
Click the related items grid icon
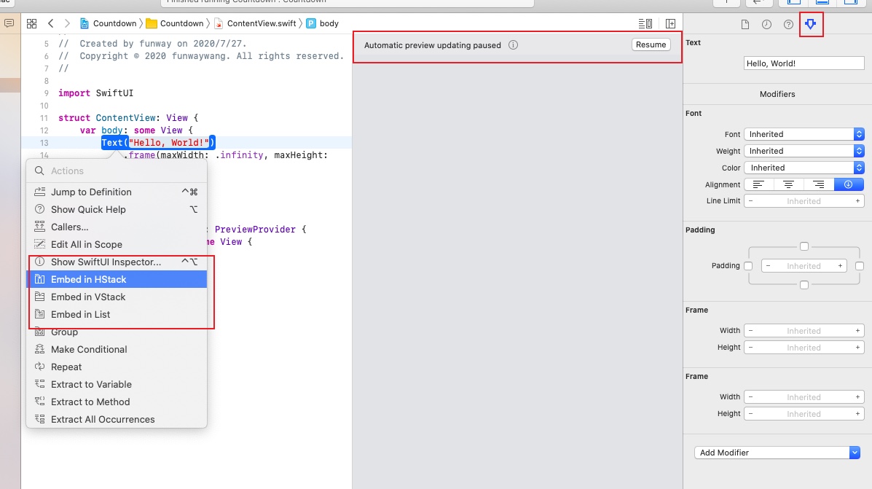pos(31,23)
